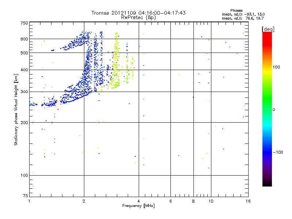Click the x-axis tick label '2'

[x=84, y=201]
